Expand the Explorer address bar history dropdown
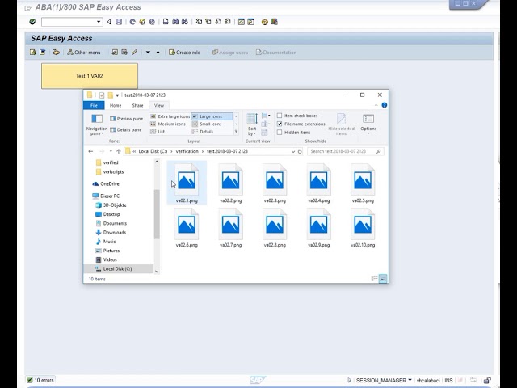The image size is (517, 388). coord(292,151)
